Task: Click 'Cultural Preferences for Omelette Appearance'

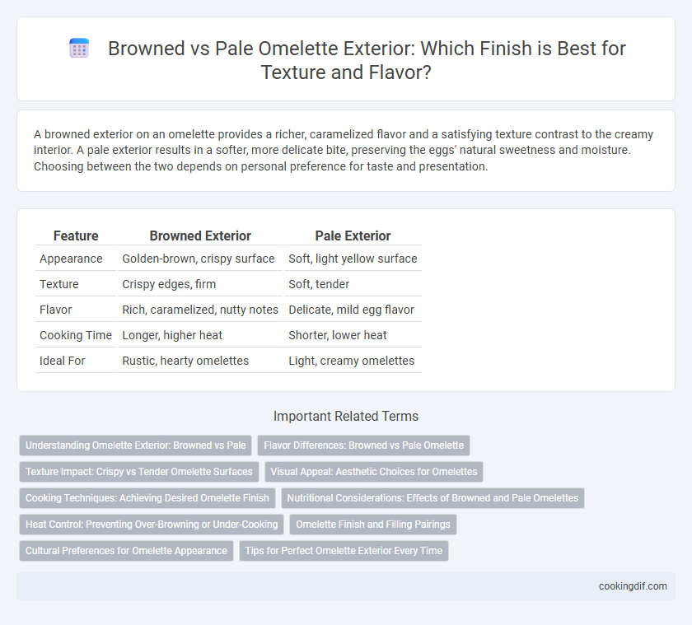Action: pos(126,551)
